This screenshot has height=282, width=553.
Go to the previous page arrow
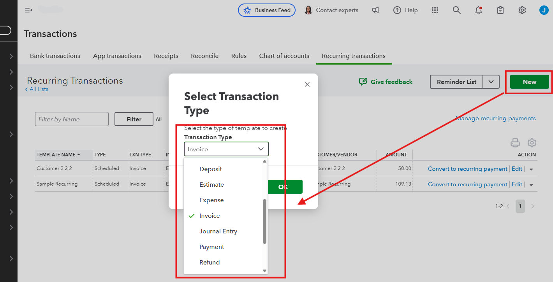(508, 206)
